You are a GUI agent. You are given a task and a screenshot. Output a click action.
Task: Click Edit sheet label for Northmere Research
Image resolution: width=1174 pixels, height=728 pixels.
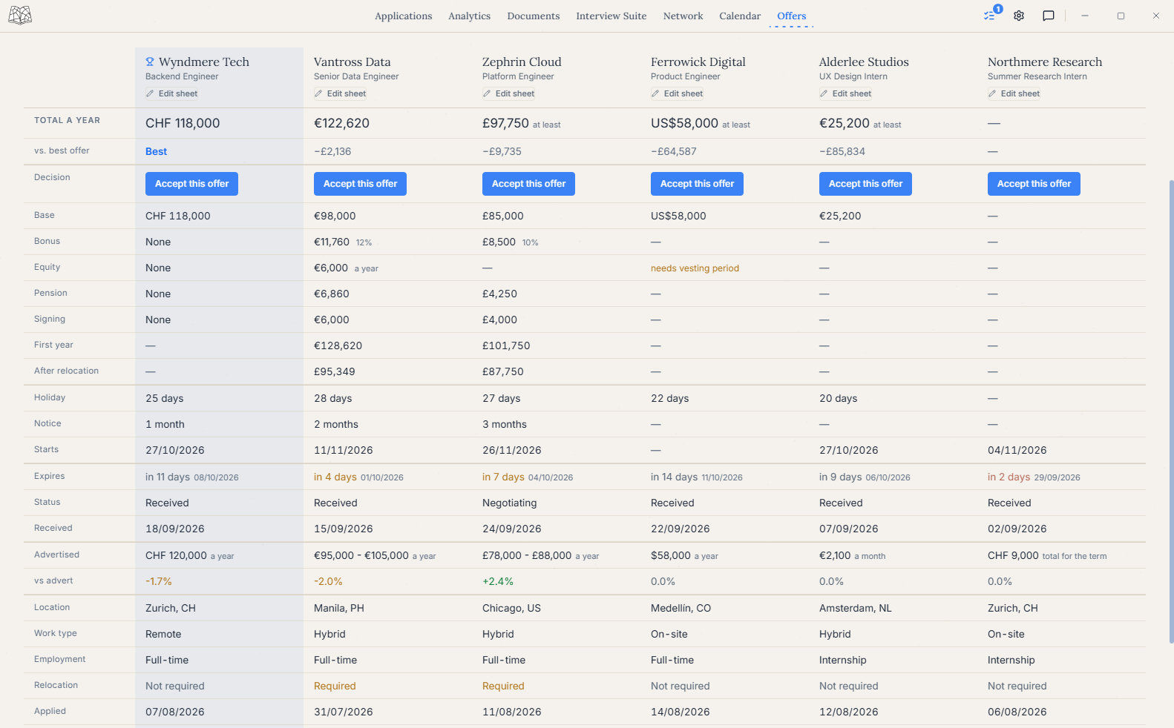pyautogui.click(x=1020, y=93)
